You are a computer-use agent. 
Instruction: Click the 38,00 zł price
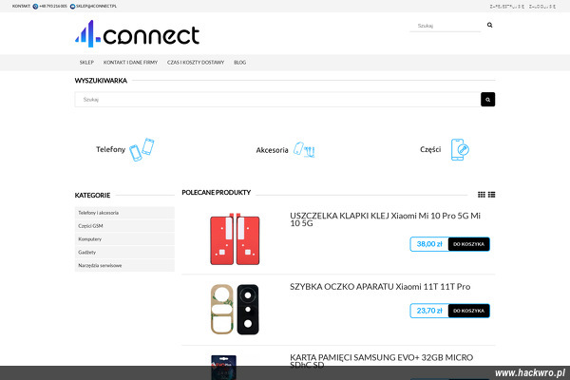429,244
